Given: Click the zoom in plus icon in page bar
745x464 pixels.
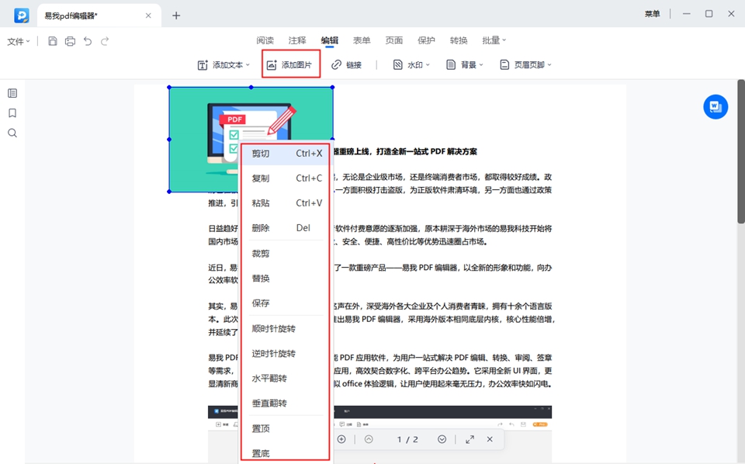Looking at the screenshot, I should click(341, 439).
